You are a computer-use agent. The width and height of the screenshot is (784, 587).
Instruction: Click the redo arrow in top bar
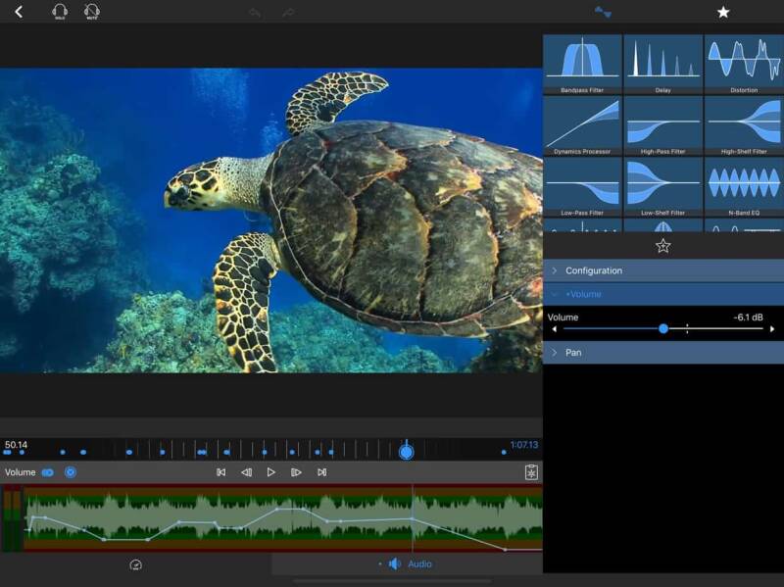coord(288,13)
